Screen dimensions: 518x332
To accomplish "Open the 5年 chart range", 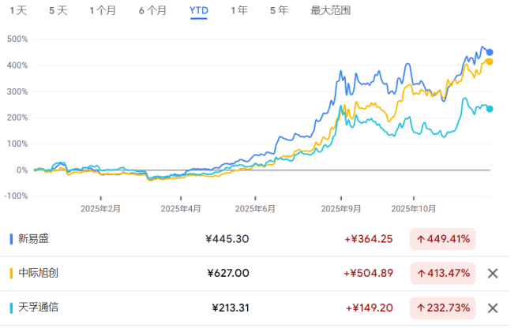I will [279, 11].
